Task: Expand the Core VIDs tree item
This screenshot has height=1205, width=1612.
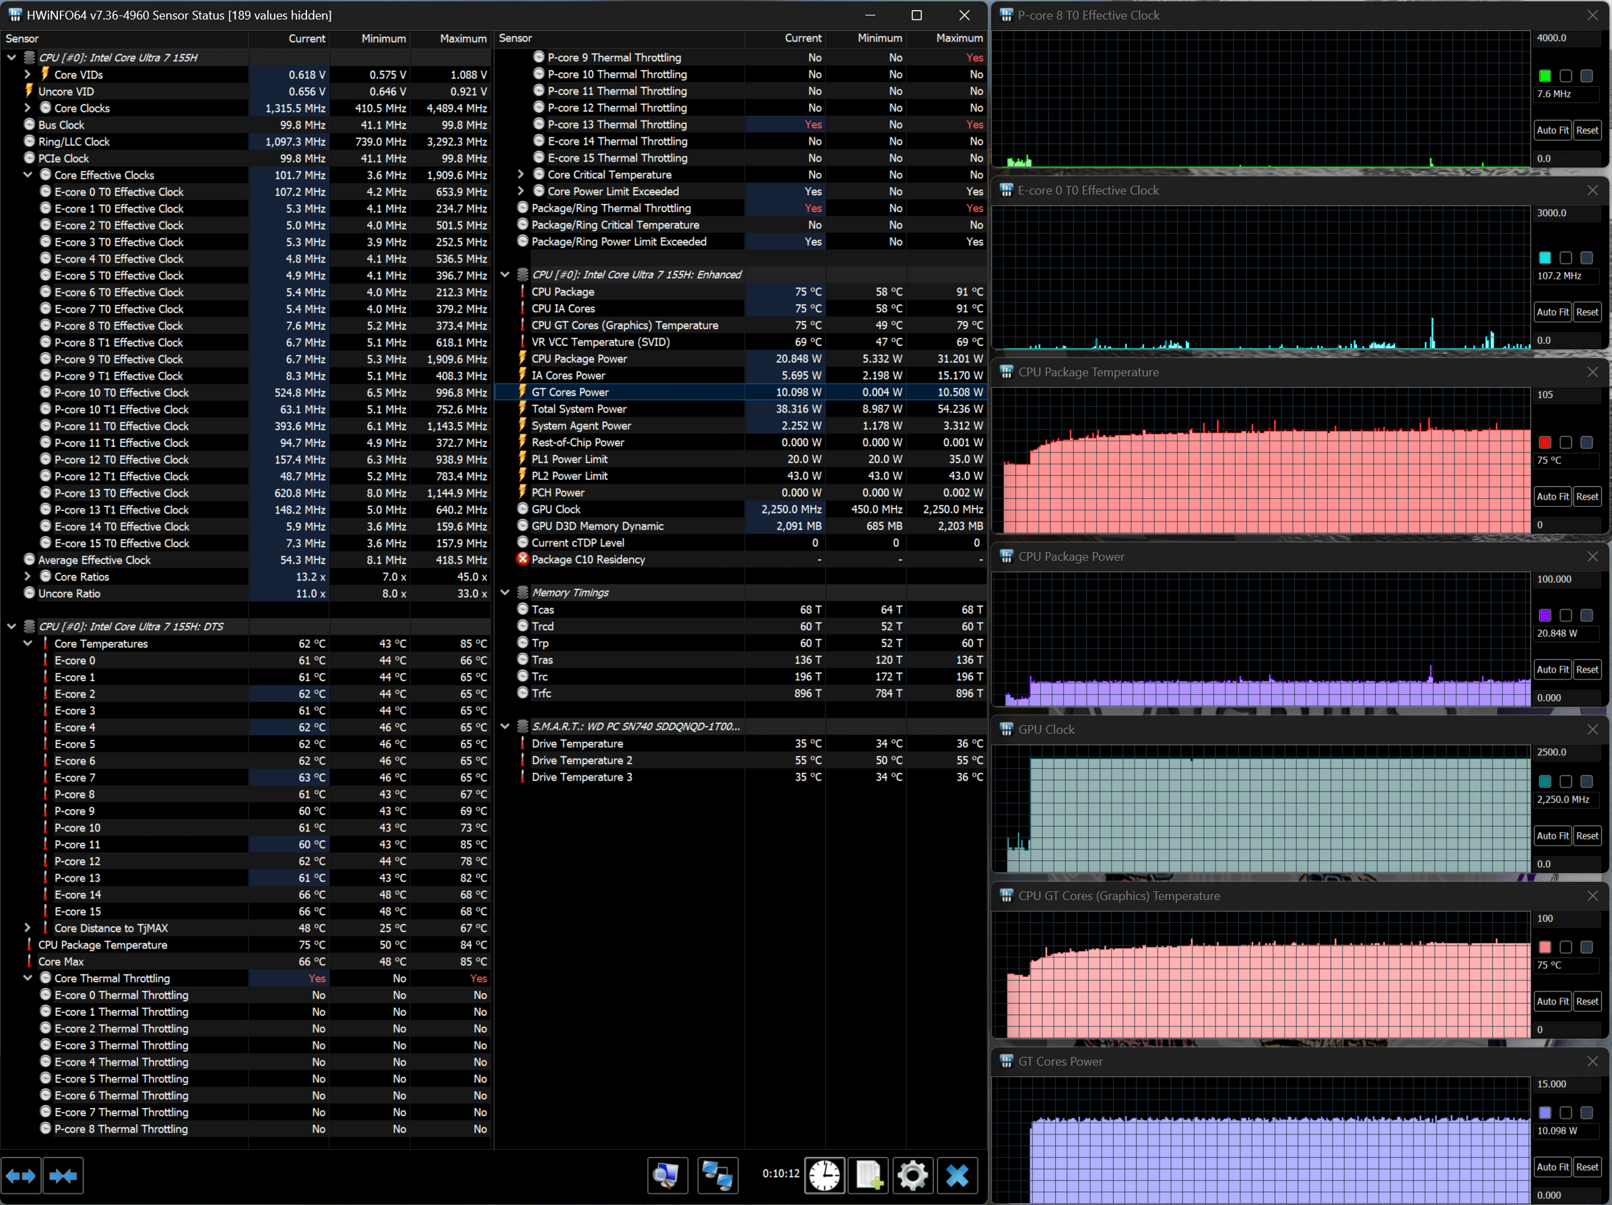Action: (28, 74)
